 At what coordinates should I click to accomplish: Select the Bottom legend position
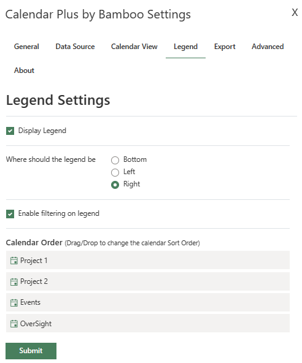115,160
